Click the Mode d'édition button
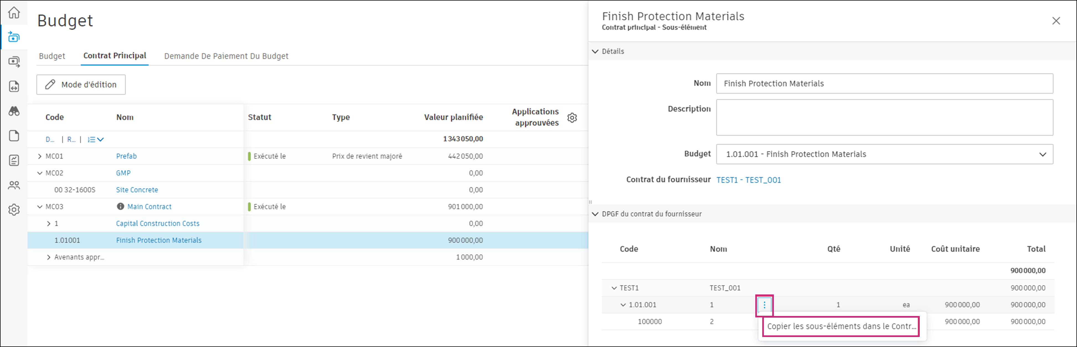Image resolution: width=1077 pixels, height=347 pixels. coord(81,85)
